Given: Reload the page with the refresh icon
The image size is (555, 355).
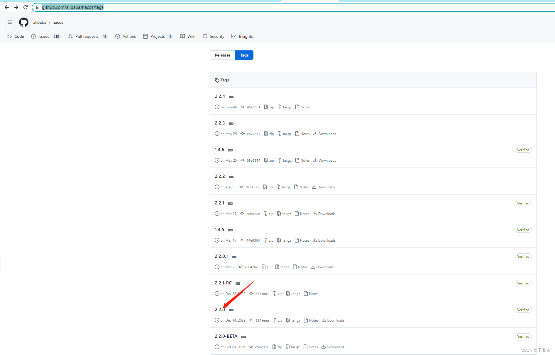Looking at the screenshot, I should coord(26,7).
